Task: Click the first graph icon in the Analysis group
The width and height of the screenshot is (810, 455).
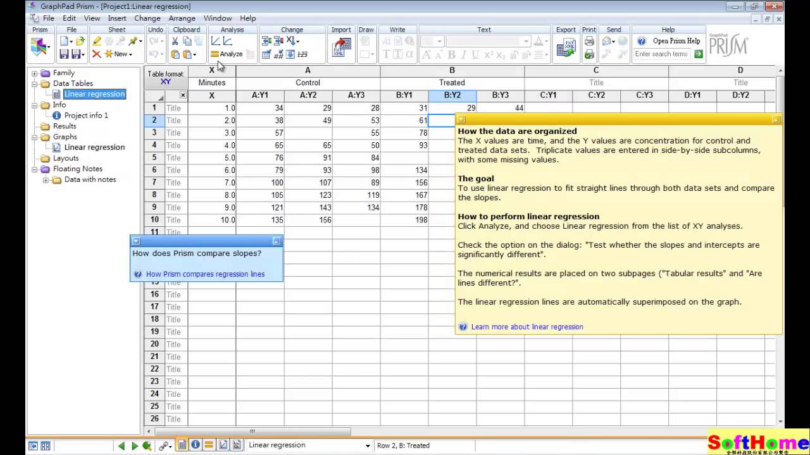Action: (216, 41)
